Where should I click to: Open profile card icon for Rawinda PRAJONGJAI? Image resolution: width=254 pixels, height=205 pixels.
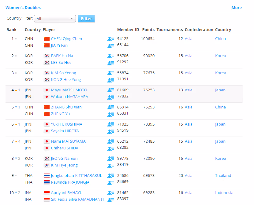click(x=110, y=182)
